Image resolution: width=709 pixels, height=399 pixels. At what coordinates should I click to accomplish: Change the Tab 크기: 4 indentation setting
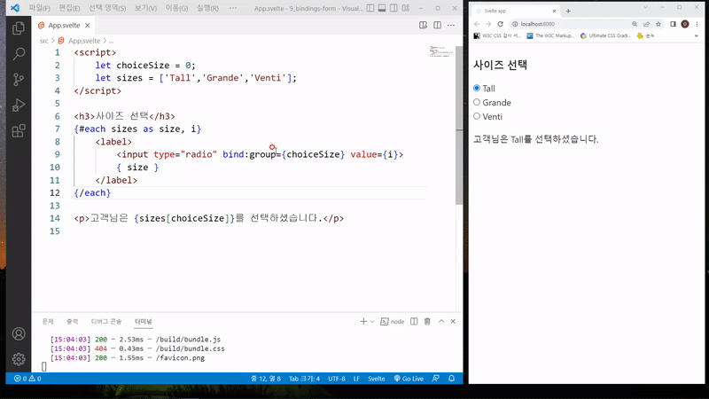coord(304,379)
